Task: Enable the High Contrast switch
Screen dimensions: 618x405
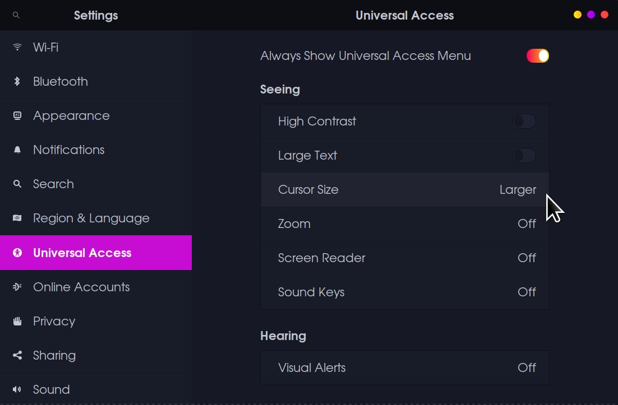Action: pyautogui.click(x=524, y=122)
